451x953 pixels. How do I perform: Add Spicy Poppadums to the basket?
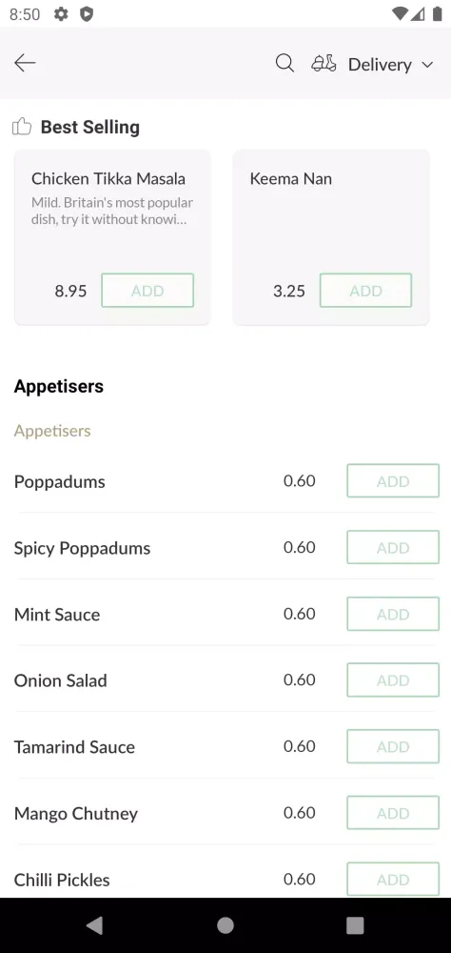[393, 547]
